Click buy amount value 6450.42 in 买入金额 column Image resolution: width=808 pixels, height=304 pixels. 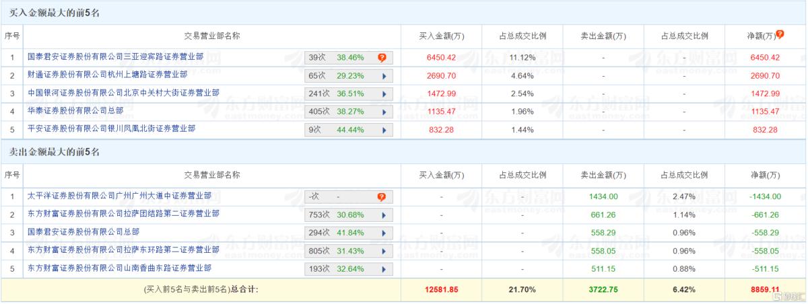[x=441, y=58]
